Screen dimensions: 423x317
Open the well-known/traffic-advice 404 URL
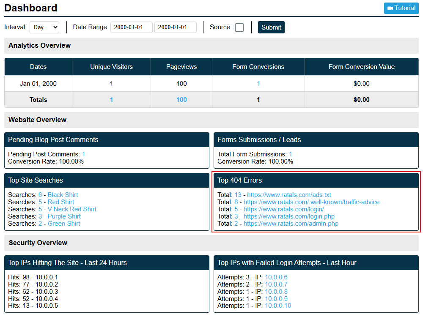tap(312, 202)
